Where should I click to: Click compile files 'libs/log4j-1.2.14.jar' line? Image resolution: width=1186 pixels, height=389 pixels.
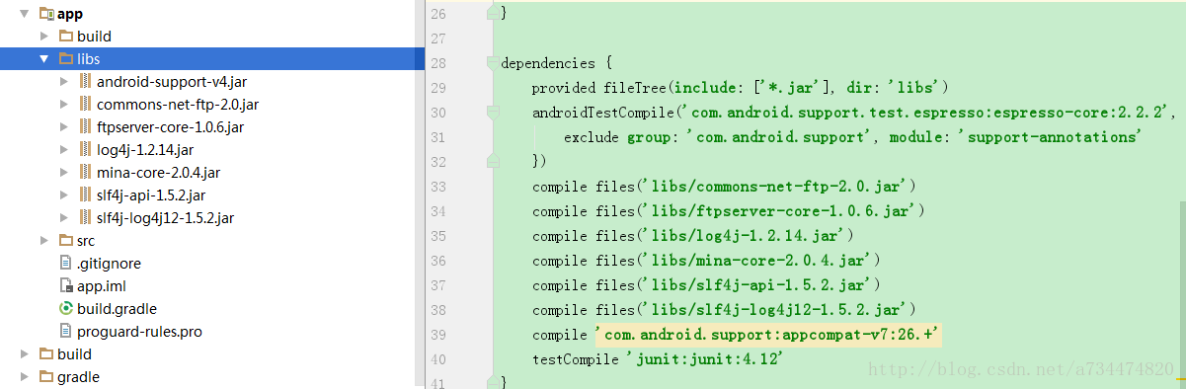pos(693,235)
